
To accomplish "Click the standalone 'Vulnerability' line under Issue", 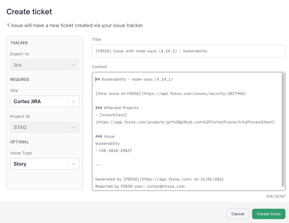I will click(x=107, y=144).
